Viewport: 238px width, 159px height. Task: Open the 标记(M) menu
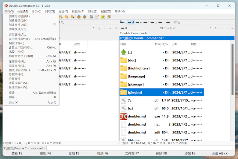coord(23,11)
